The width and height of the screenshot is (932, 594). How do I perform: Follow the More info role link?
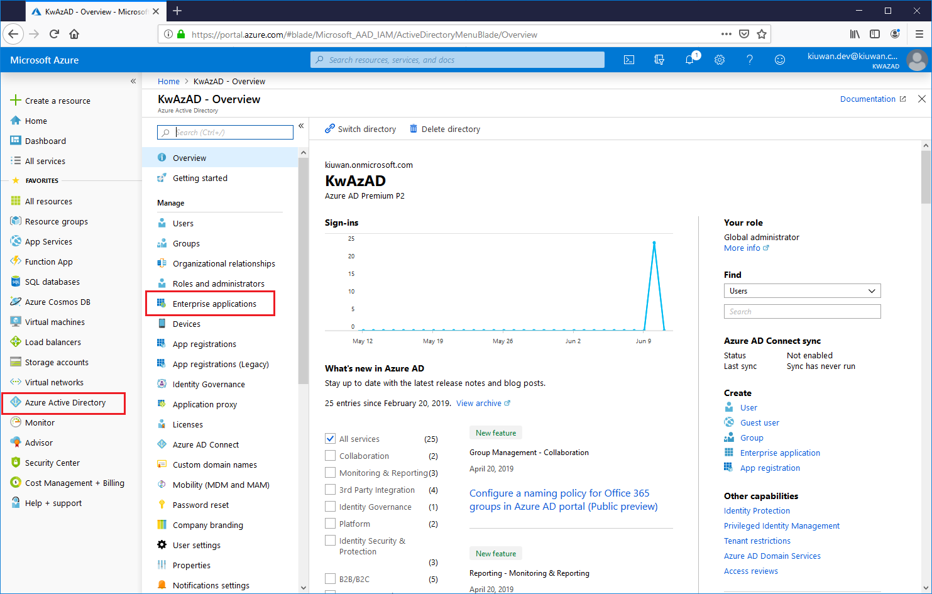747,248
